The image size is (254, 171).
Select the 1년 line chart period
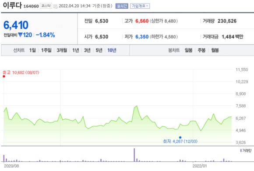(x=75, y=50)
